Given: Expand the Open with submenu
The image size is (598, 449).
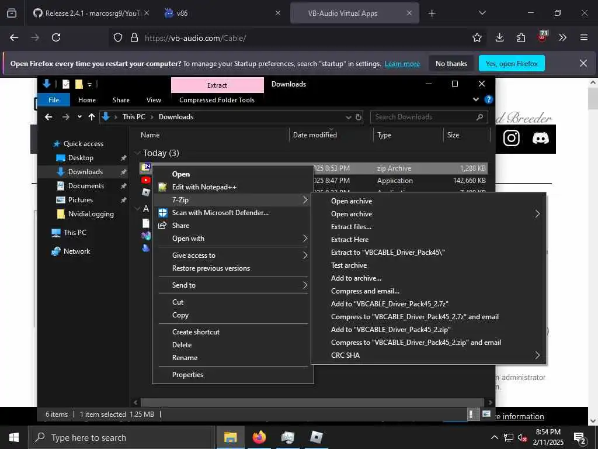Looking at the screenshot, I should [x=232, y=239].
